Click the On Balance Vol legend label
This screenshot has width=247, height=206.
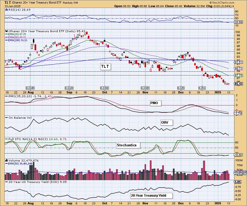pyautogui.click(x=18, y=118)
